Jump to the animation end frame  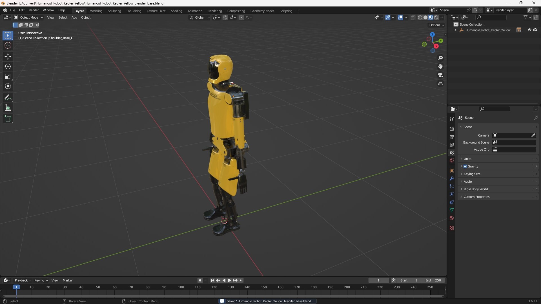[x=241, y=280]
